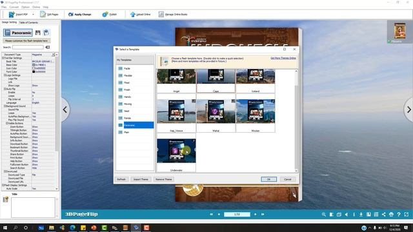Switch to the Table of Contents tab
Image resolution: width=413 pixels, height=232 pixels.
[x=28, y=23]
